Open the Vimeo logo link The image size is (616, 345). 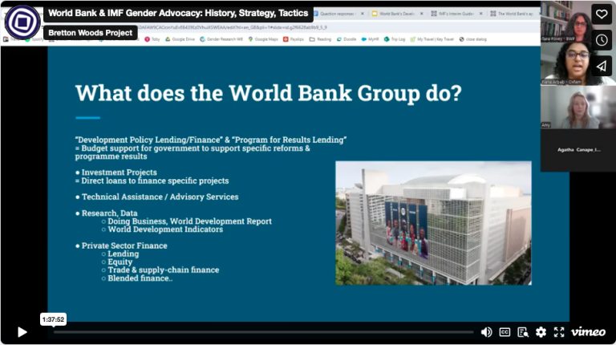click(588, 332)
